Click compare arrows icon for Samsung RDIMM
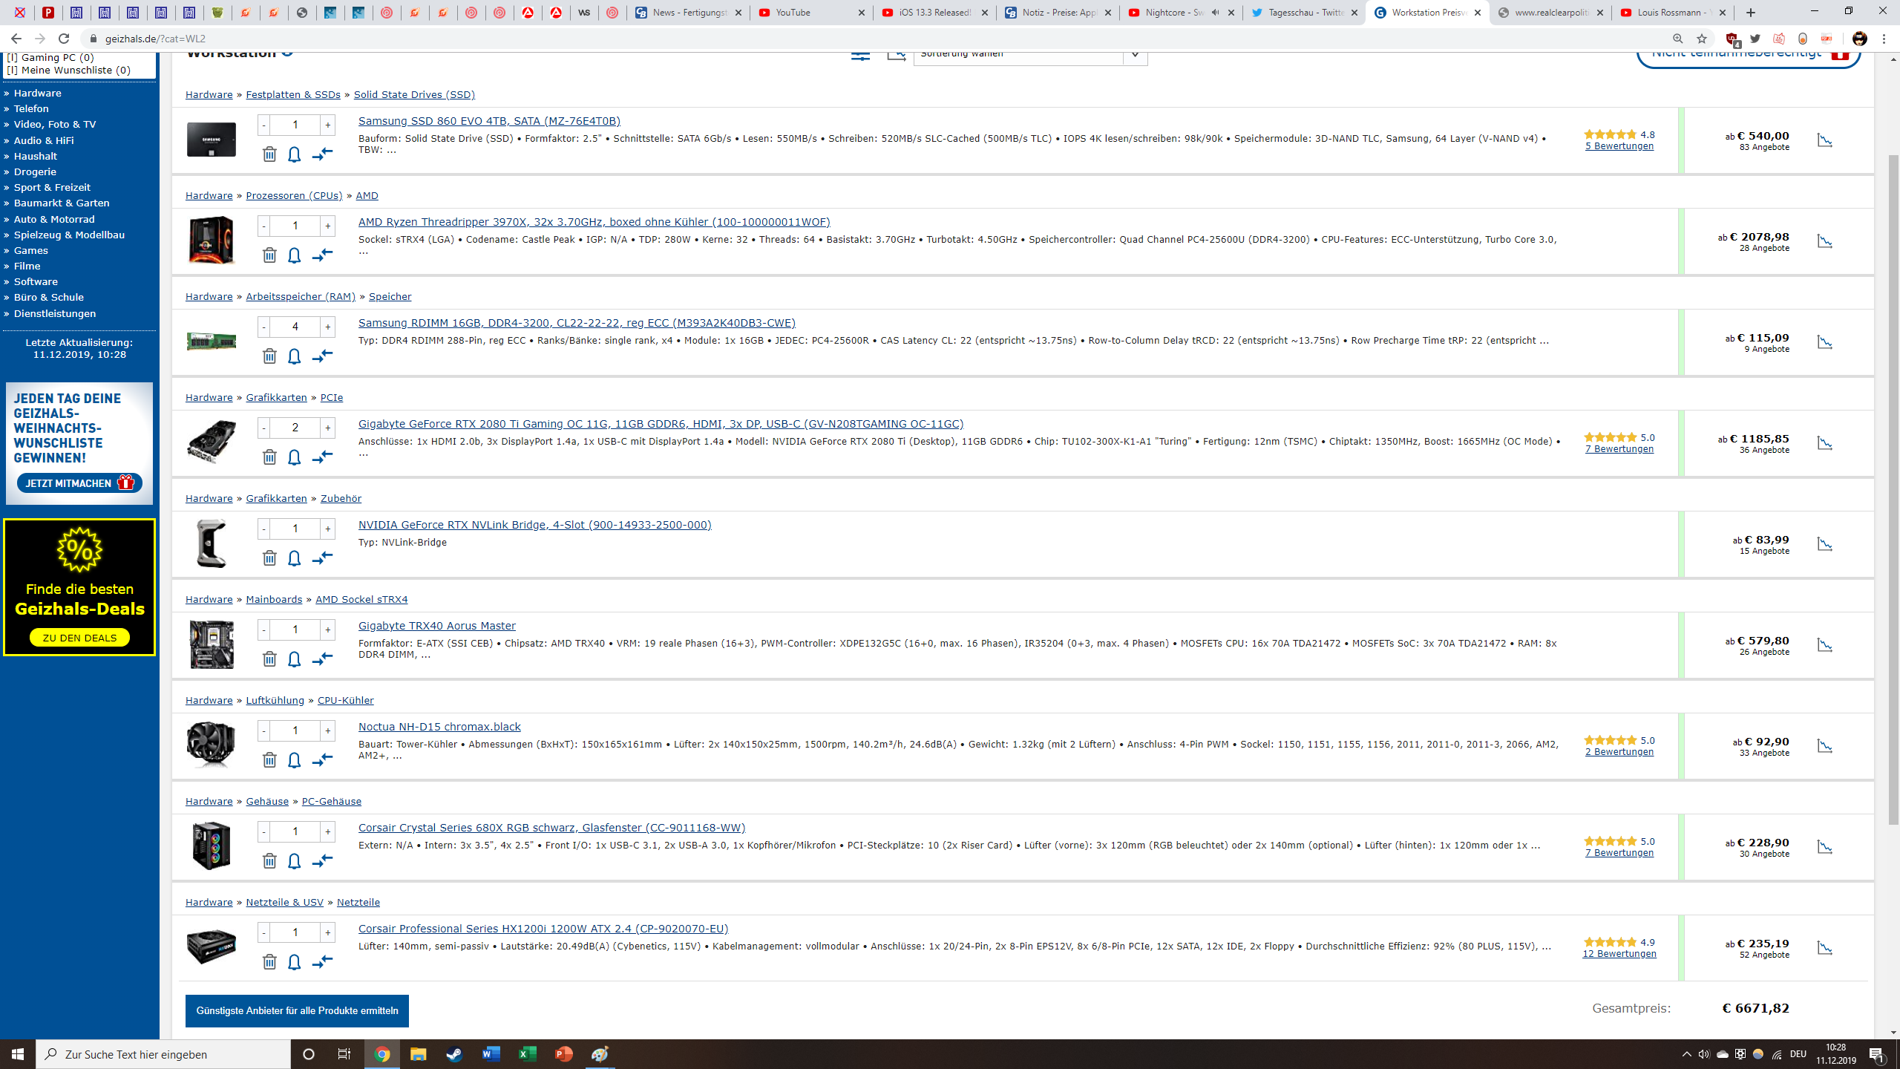The width and height of the screenshot is (1900, 1069). [x=322, y=356]
